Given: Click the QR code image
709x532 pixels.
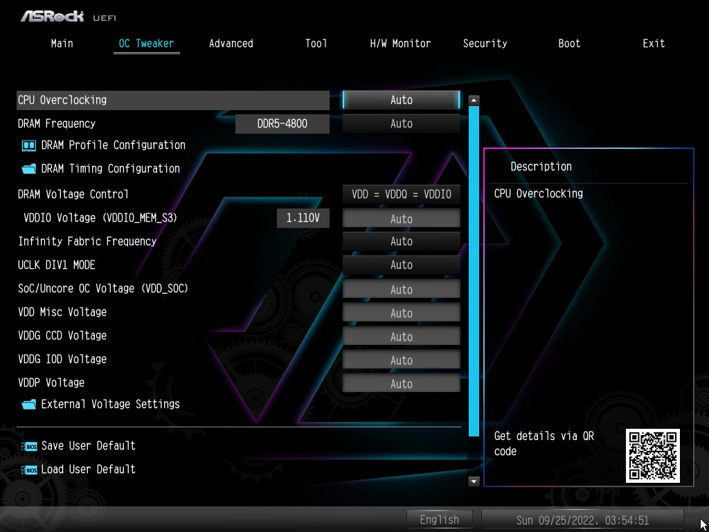Looking at the screenshot, I should (x=653, y=456).
